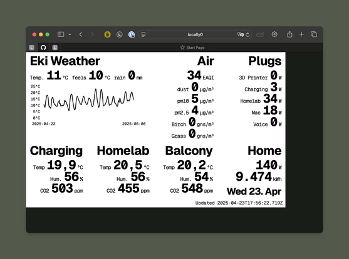The image size is (349, 259).
Task: Click the yellow hand extension icon
Action: point(108,34)
